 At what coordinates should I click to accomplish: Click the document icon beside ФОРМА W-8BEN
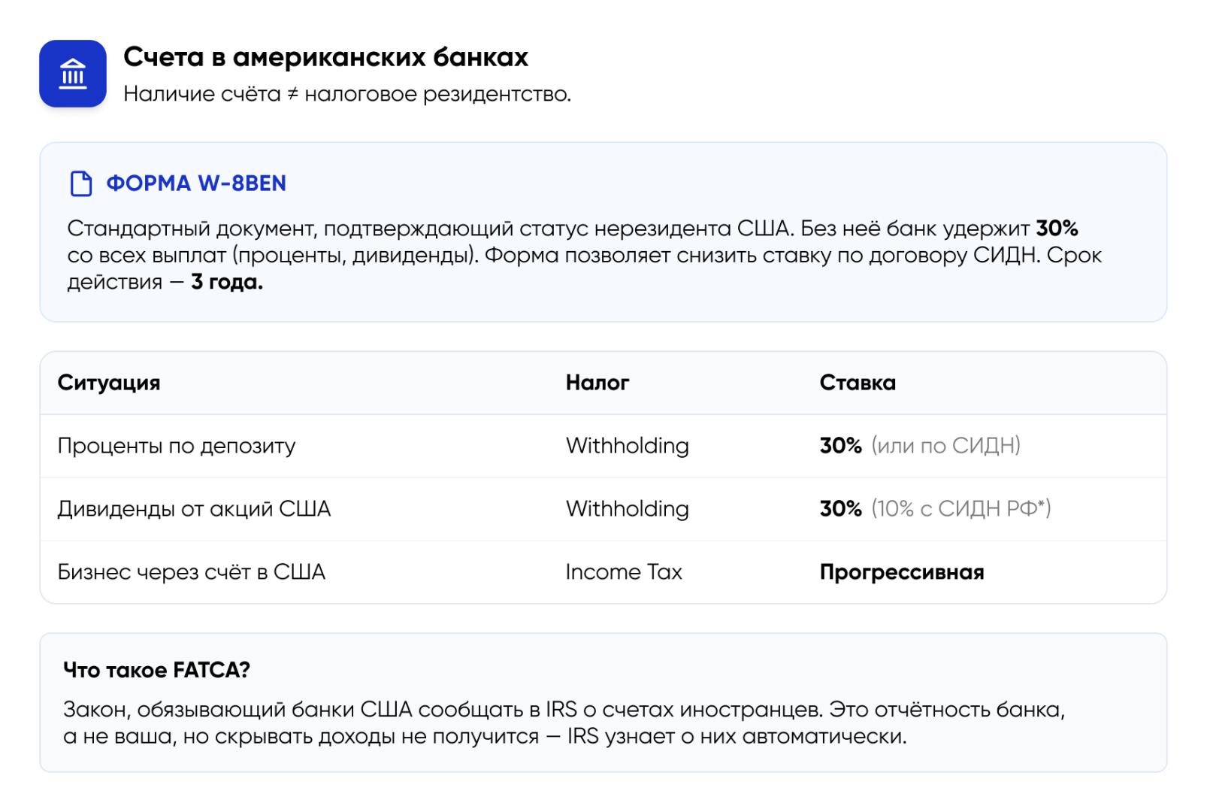80,183
